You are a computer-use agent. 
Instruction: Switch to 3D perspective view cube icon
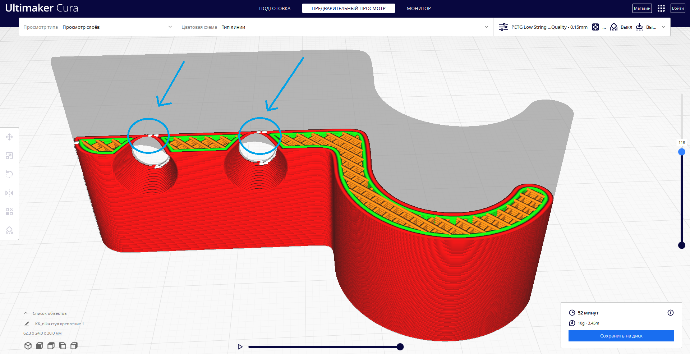coord(28,346)
